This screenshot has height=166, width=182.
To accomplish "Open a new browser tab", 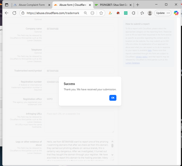I will [138, 5].
